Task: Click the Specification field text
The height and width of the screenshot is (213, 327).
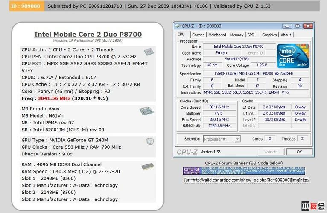Action: point(256,74)
